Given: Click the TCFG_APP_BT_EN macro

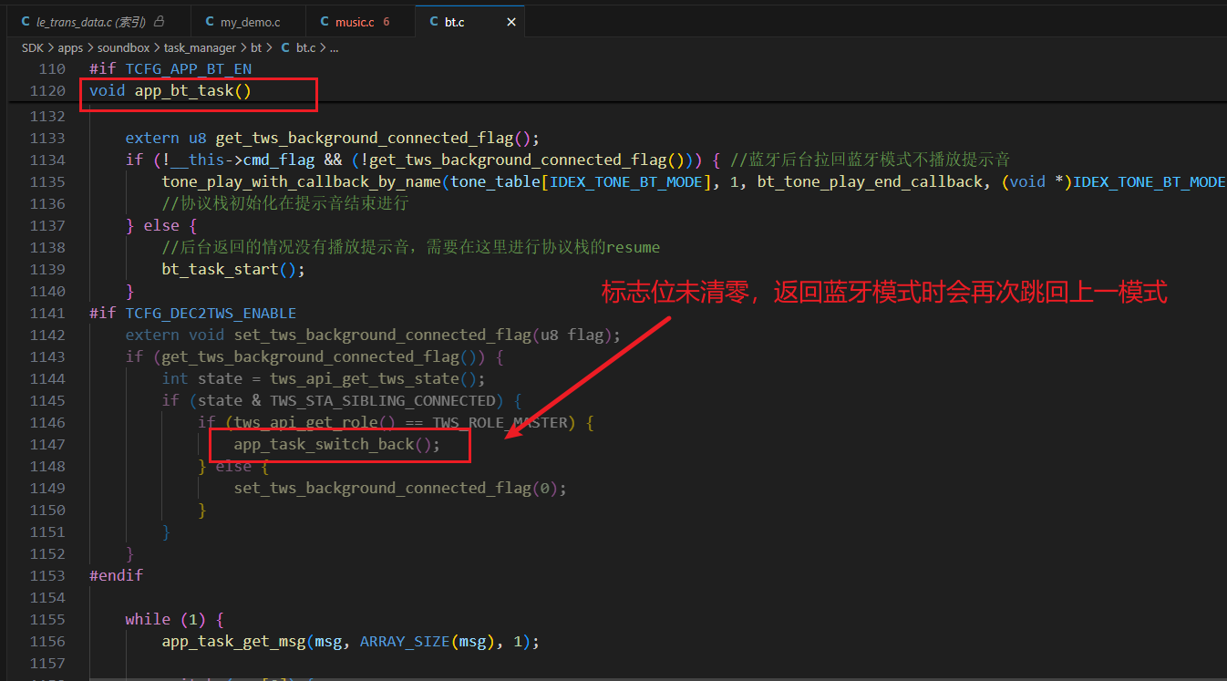Looking at the screenshot, I should coord(189,69).
